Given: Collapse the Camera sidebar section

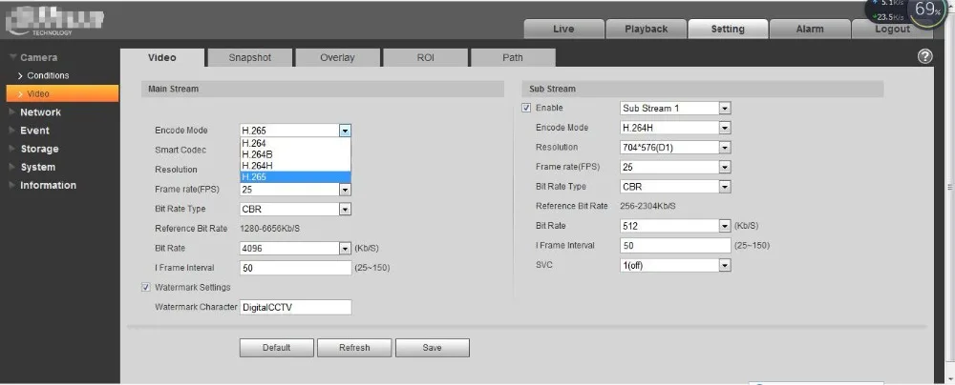Looking at the screenshot, I should click(x=38, y=58).
